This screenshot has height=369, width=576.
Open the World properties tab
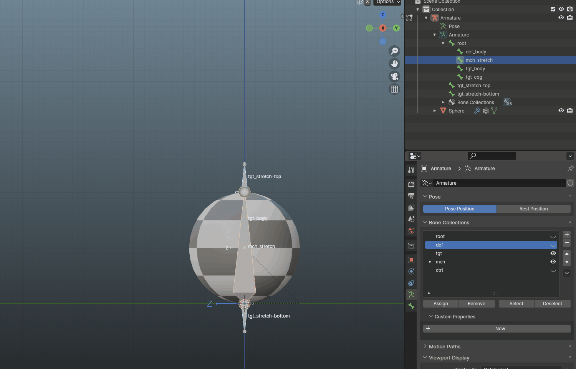pos(411,231)
